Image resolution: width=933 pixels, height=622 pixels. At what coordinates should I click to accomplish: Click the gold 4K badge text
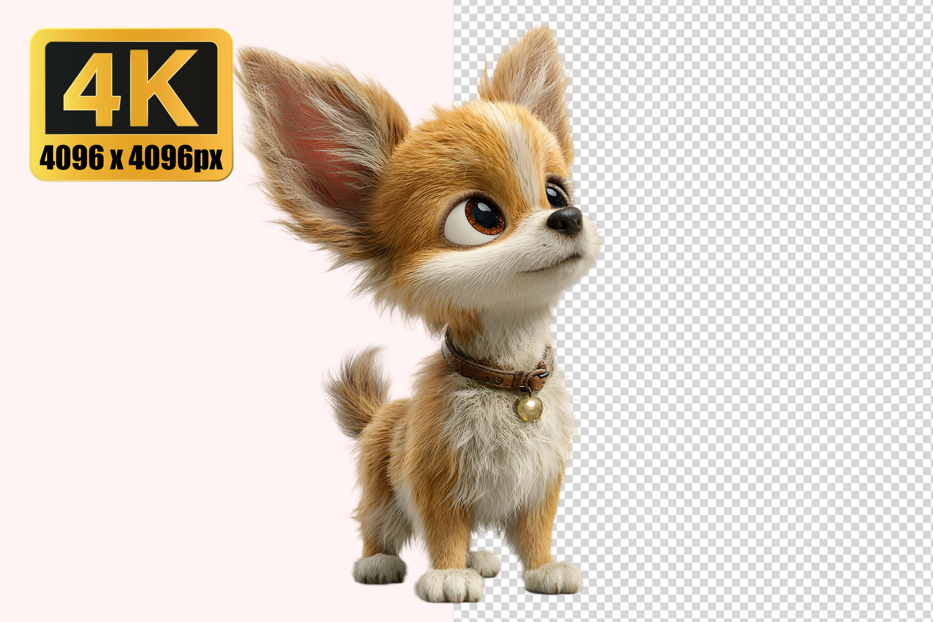coord(131,88)
